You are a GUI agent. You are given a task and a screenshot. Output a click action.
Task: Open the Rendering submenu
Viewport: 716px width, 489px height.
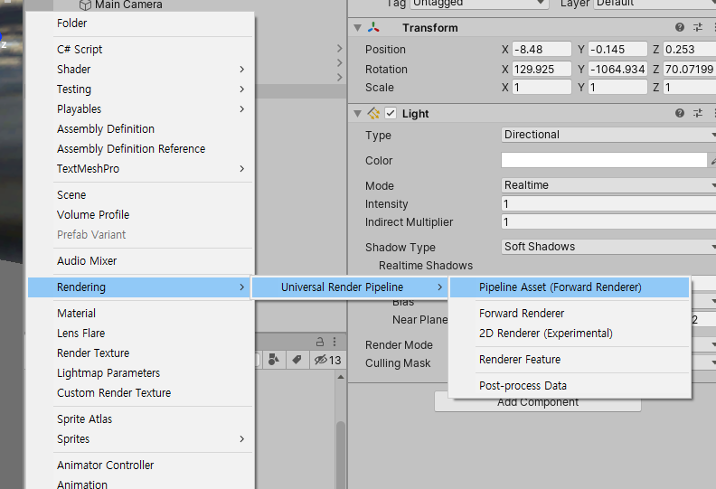[x=139, y=287]
